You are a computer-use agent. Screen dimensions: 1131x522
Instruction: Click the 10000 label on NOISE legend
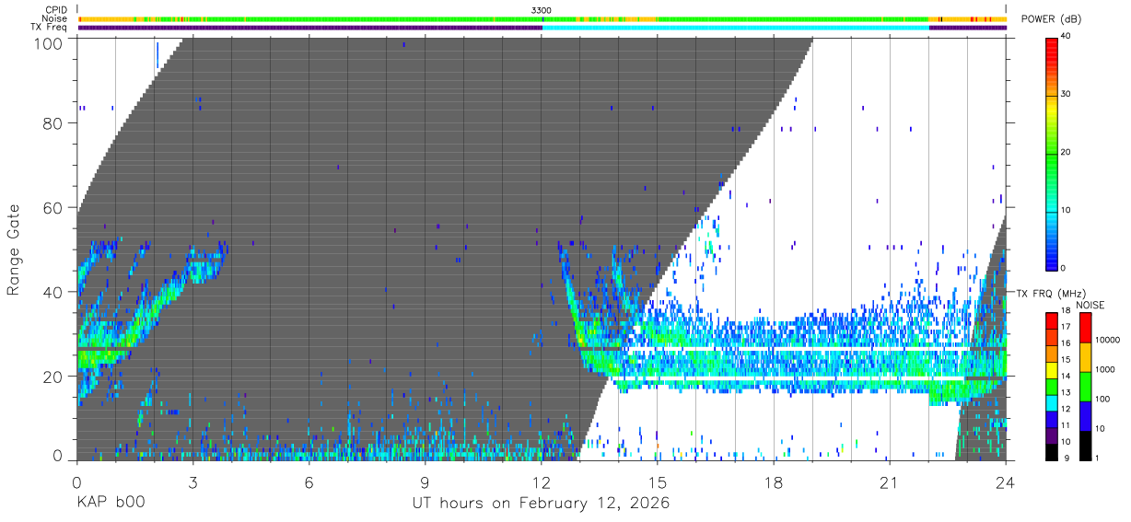click(1108, 341)
